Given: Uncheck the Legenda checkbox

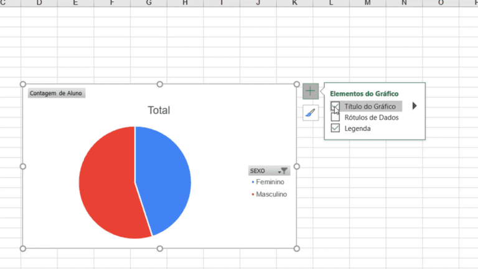Looking at the screenshot, I should coord(335,128).
